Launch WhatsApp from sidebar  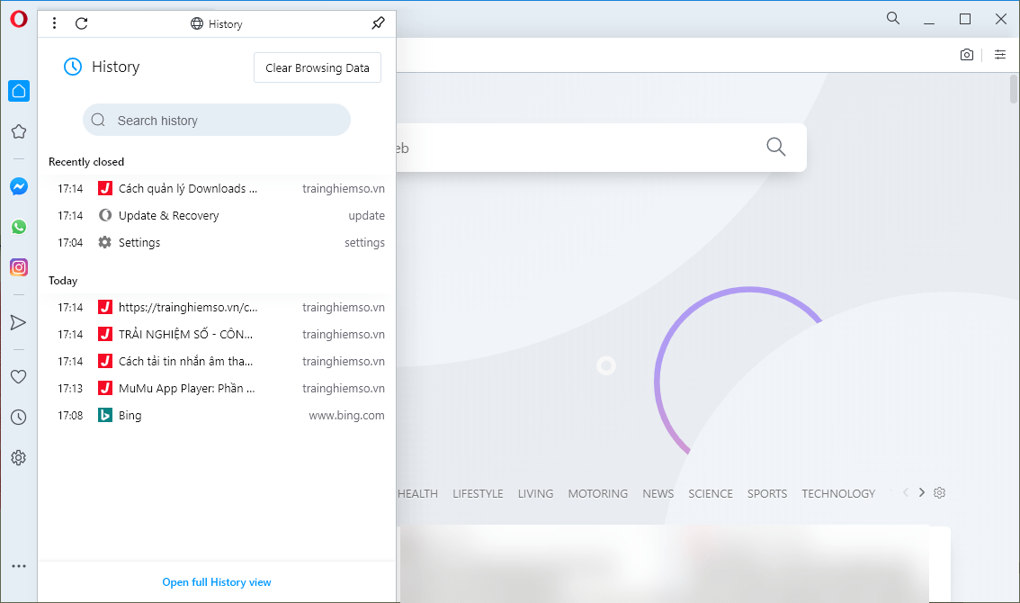tap(19, 227)
